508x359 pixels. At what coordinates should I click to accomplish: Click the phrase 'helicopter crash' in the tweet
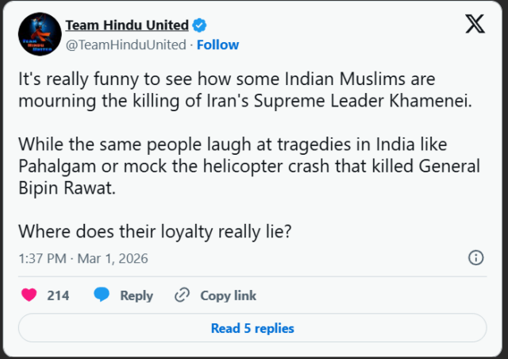point(260,168)
